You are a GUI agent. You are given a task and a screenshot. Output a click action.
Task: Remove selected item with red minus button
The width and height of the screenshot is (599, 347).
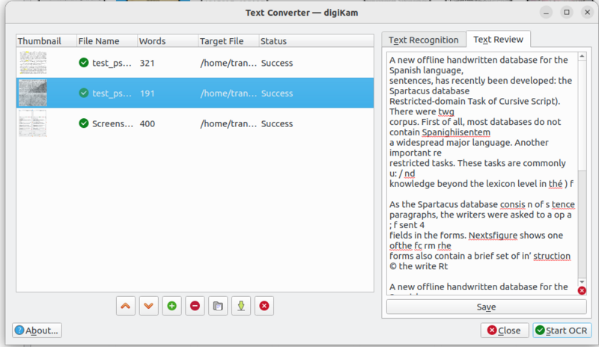click(x=195, y=305)
